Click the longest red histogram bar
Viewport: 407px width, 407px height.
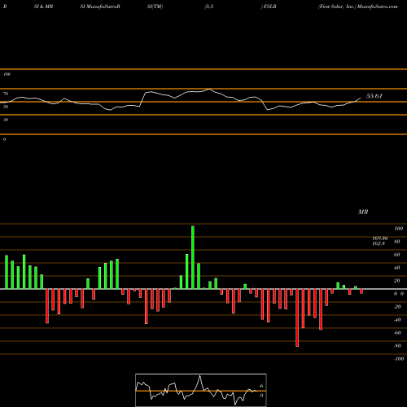click(297, 317)
